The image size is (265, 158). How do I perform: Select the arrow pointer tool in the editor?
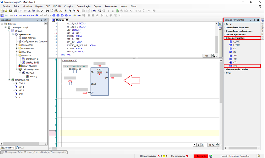(x=195, y=145)
